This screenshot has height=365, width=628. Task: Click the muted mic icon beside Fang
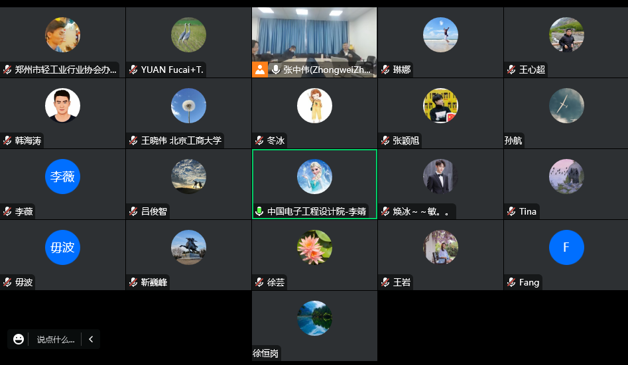point(511,282)
